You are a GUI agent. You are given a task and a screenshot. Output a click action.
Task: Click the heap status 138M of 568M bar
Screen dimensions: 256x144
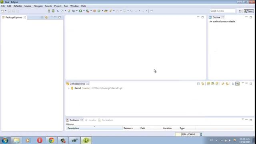[x=188, y=134]
